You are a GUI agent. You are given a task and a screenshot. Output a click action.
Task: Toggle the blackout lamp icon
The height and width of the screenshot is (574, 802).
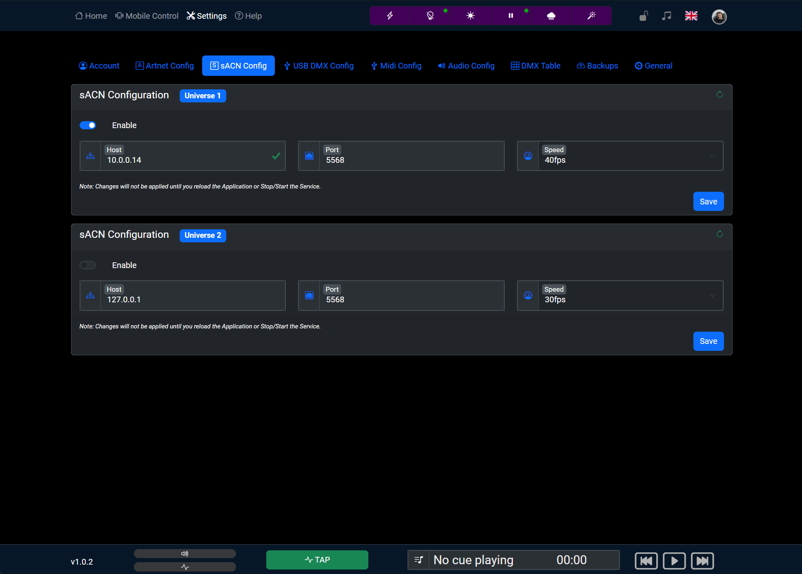(430, 16)
